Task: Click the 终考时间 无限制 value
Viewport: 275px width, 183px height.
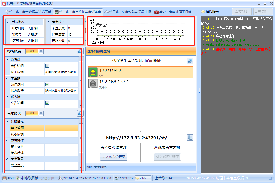Action: (x=35, y=41)
